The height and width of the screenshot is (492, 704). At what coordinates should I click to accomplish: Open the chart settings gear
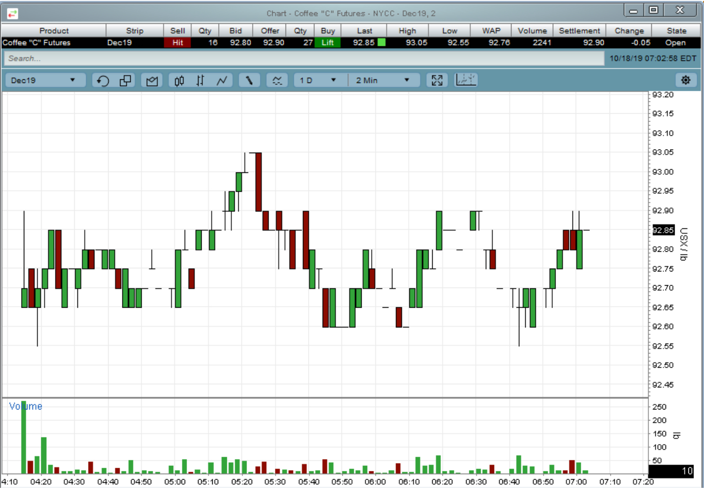click(686, 80)
